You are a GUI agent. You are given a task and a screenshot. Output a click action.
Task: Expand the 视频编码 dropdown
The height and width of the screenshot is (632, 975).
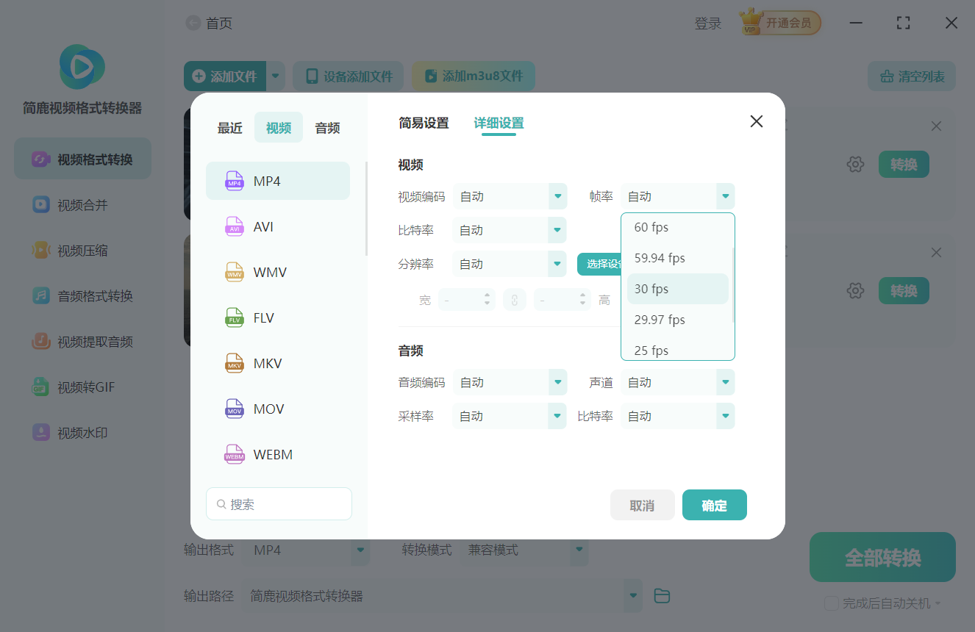pos(510,196)
